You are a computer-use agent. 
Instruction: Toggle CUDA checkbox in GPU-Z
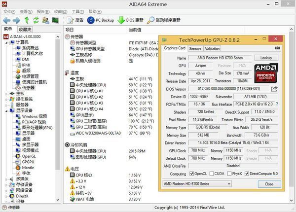(212, 174)
